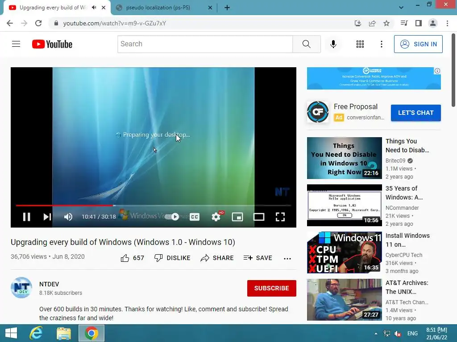Mute the tab via speaker icon
457x342 pixels.
94,8
